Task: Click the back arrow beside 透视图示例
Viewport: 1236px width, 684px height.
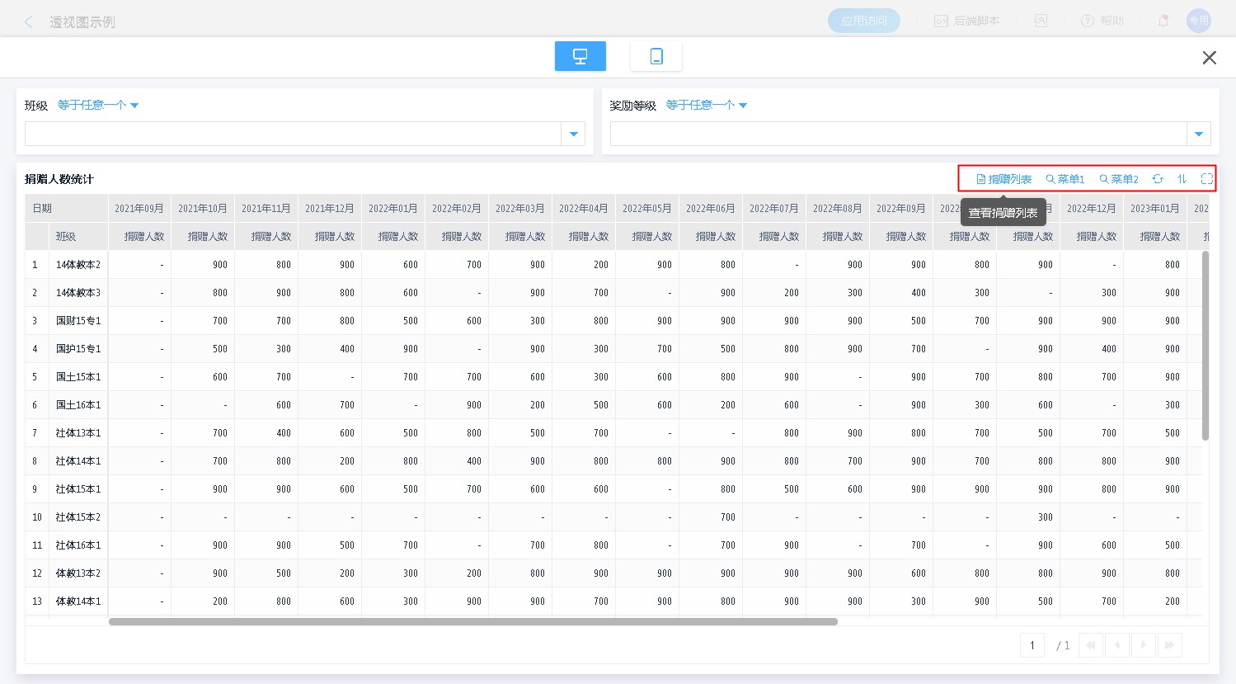Action: pos(29,21)
